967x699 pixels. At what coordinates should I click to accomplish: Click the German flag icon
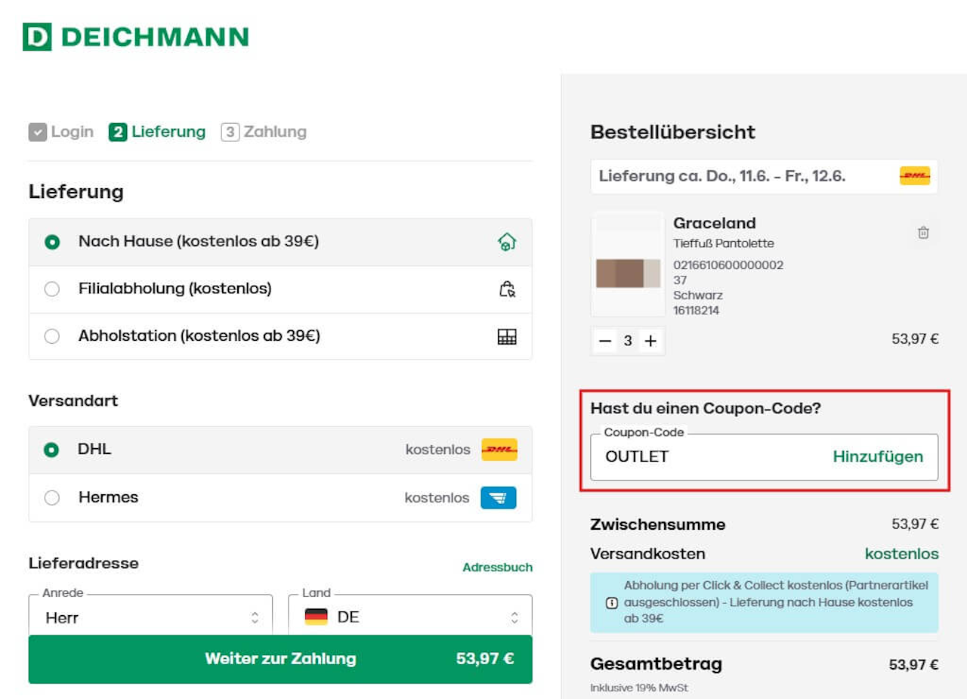point(317,617)
